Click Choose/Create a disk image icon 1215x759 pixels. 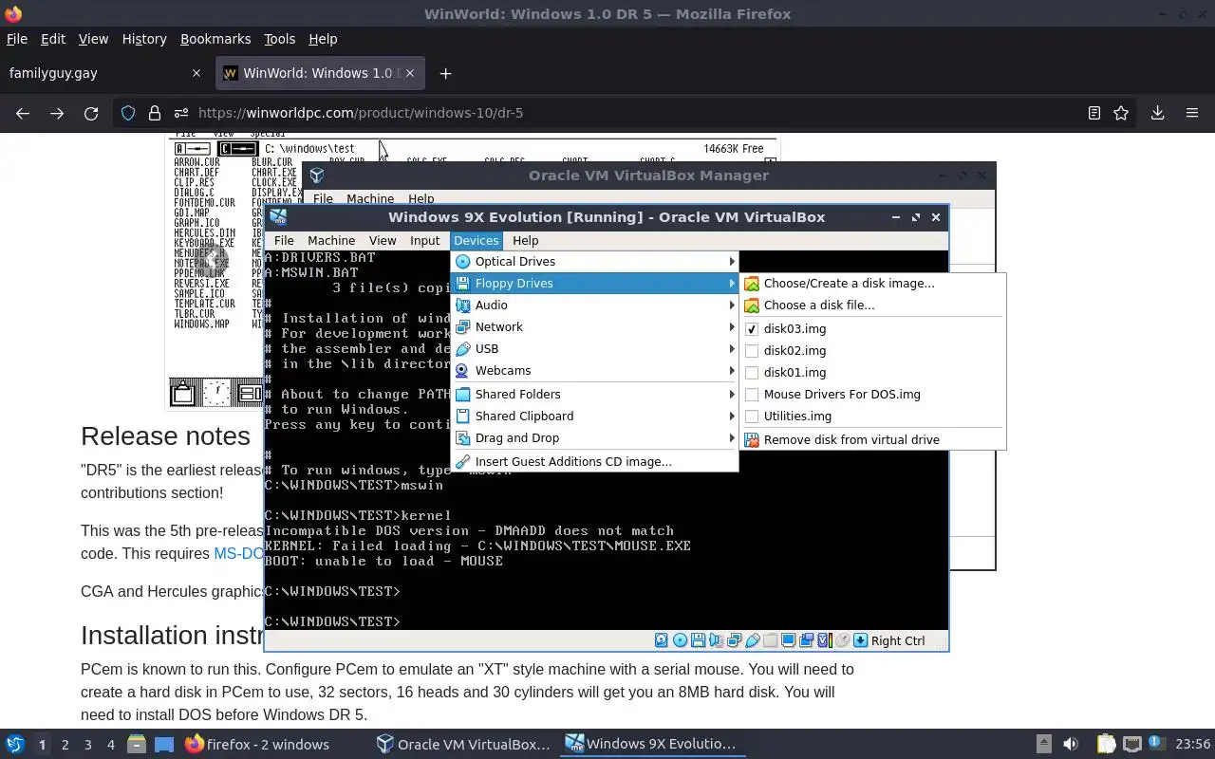(x=752, y=283)
